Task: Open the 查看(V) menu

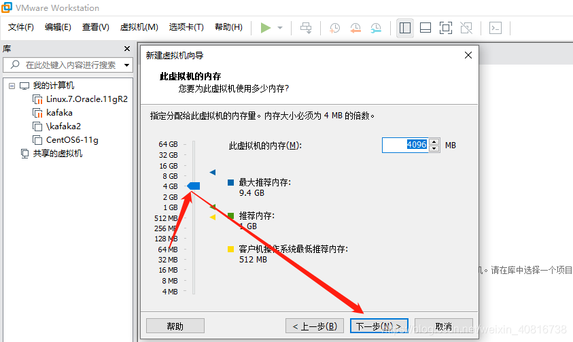Action: pyautogui.click(x=95, y=27)
